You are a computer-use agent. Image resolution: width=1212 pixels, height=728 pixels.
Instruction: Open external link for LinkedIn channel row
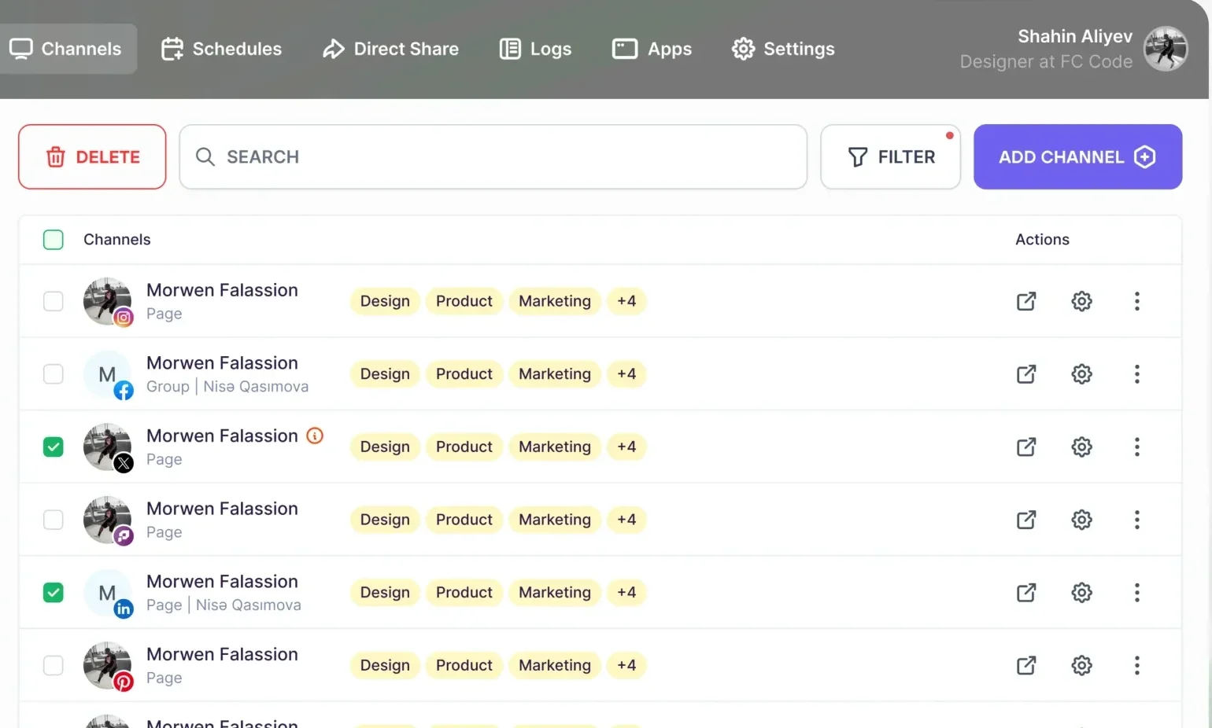tap(1026, 593)
